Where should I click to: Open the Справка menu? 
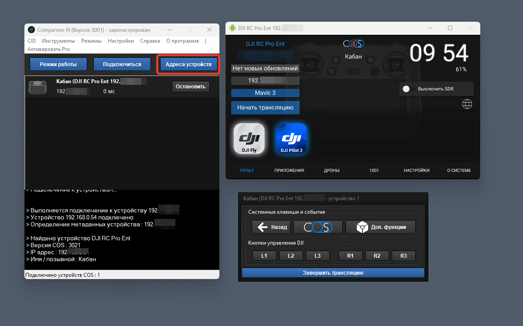[x=150, y=41]
